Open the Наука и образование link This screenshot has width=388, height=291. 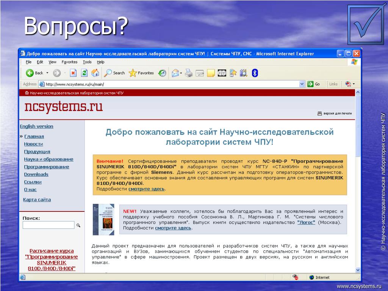[x=48, y=159]
